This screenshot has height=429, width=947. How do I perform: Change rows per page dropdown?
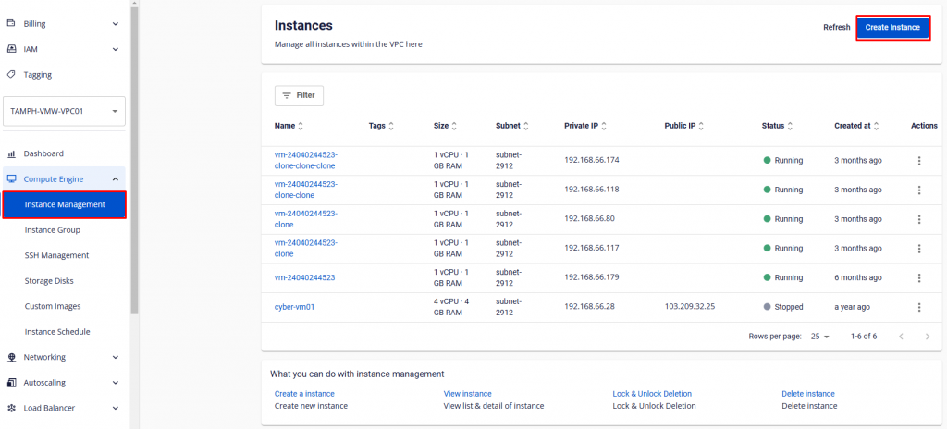[819, 337]
